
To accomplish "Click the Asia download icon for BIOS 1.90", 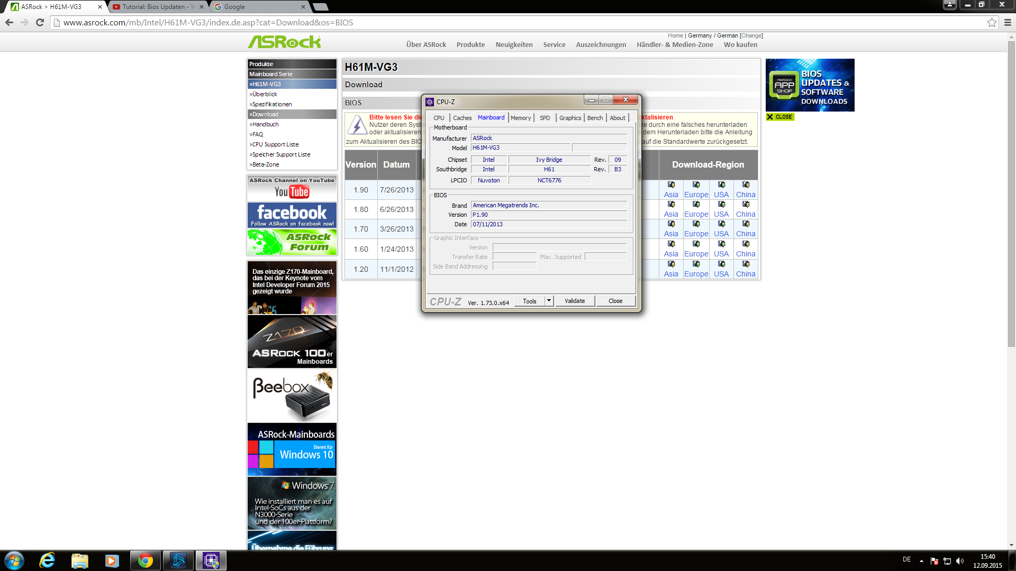I will [x=671, y=185].
